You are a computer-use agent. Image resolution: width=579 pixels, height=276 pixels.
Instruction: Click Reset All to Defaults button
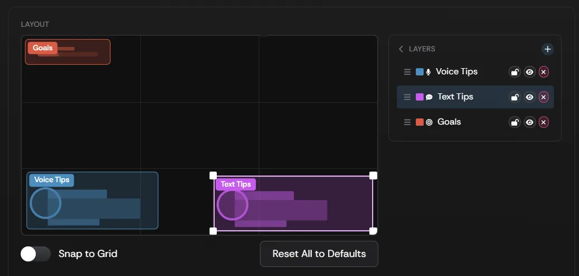pyautogui.click(x=319, y=254)
